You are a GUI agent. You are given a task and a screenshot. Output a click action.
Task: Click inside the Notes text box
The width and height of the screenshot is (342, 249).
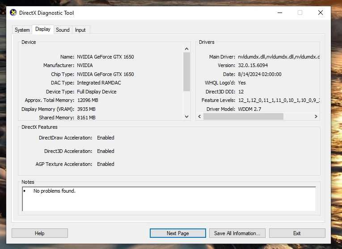click(x=169, y=199)
